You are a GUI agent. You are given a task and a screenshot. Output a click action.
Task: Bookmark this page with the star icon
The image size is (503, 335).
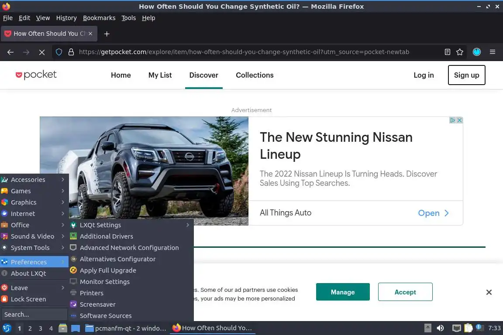coord(460,52)
